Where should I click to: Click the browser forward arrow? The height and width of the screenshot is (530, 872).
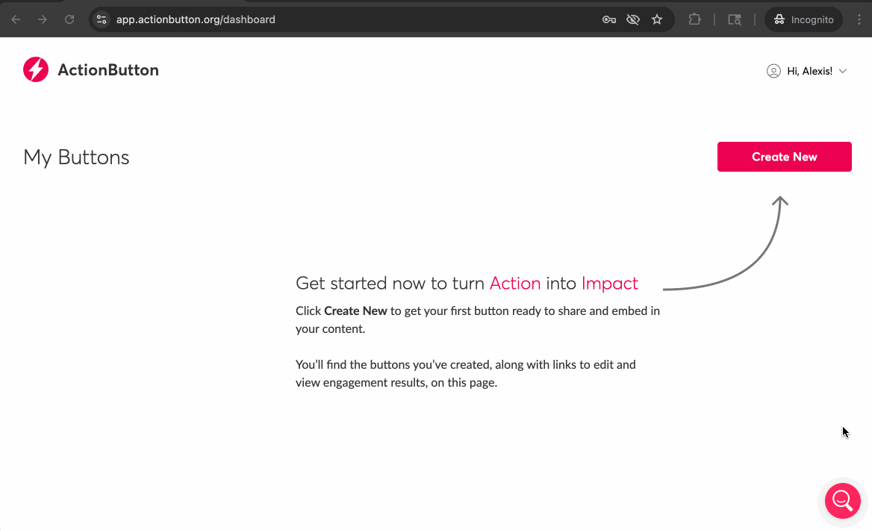pos(43,19)
